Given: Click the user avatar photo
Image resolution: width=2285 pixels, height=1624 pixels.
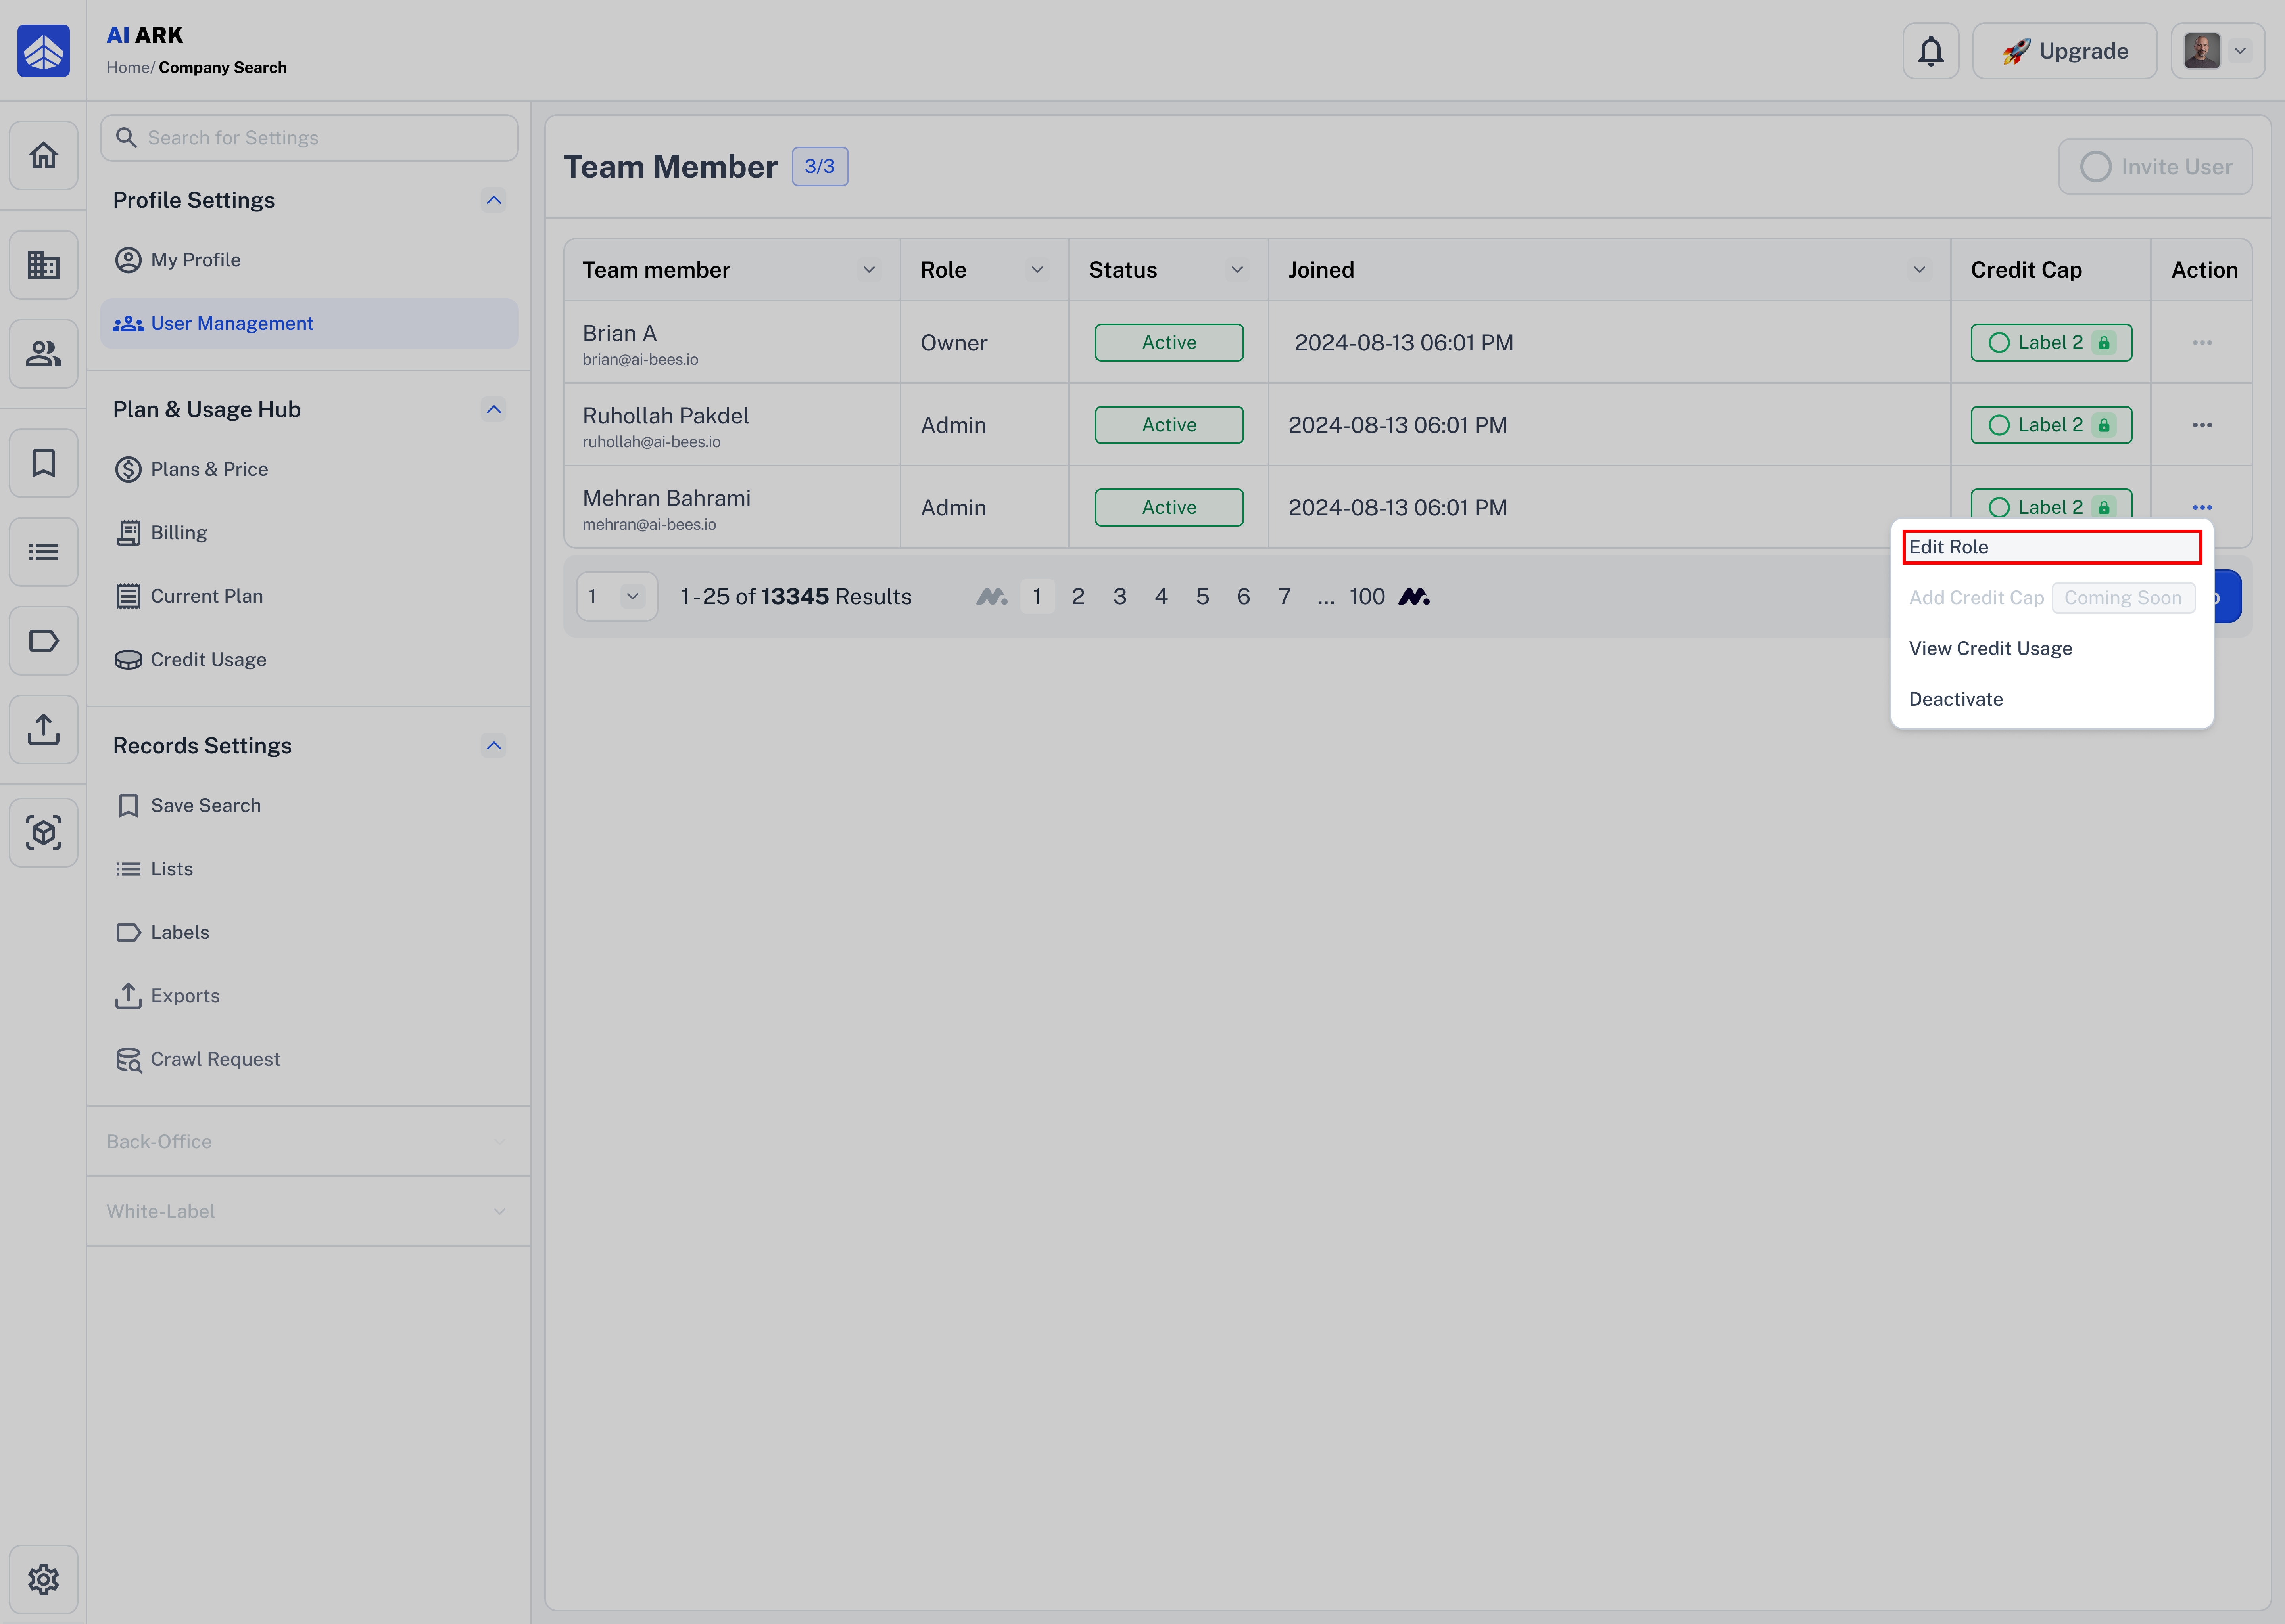Looking at the screenshot, I should pyautogui.click(x=2202, y=51).
